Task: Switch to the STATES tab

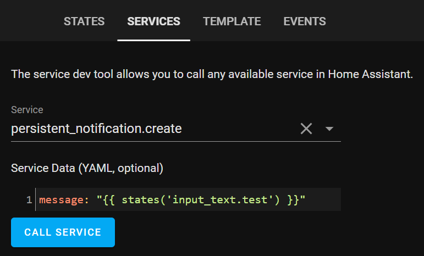Action: pos(84,21)
